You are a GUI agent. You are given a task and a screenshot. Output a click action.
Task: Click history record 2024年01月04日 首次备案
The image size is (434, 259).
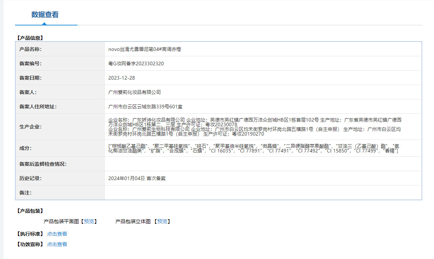pos(137,178)
